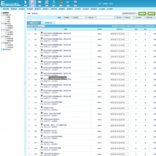Expand the collapsed bottom tree node 综合栏目
This screenshot has width=156, height=156.
tap(2, 50)
